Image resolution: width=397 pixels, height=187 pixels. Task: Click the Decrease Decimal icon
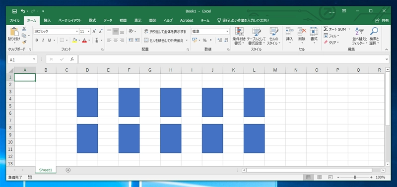coord(226,41)
